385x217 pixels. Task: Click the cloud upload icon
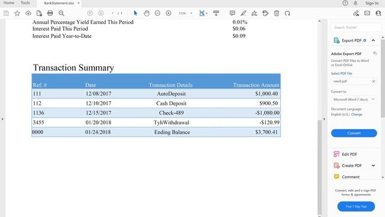coord(28,13)
